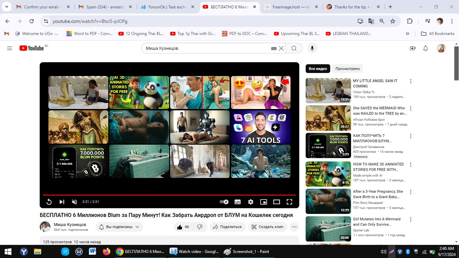Replay the finished video
Screen dimensions: 459x258
(x=49, y=201)
